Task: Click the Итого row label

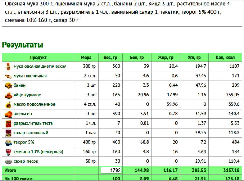Action: point(10,170)
